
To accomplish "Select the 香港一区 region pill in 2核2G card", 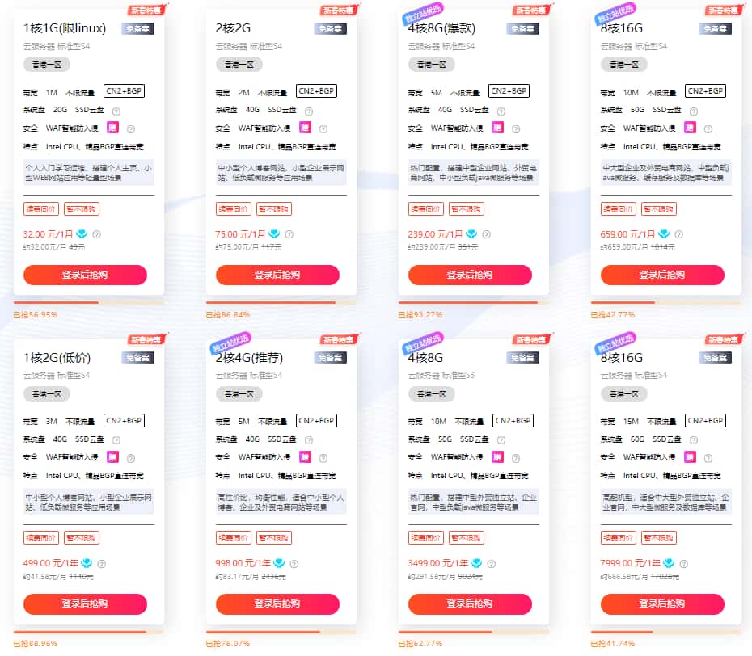I will (239, 65).
